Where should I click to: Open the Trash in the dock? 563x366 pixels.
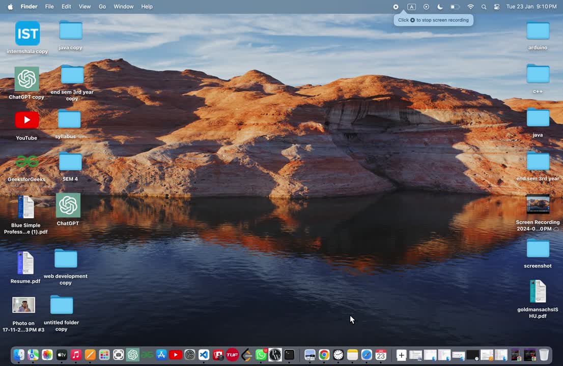pos(544,355)
